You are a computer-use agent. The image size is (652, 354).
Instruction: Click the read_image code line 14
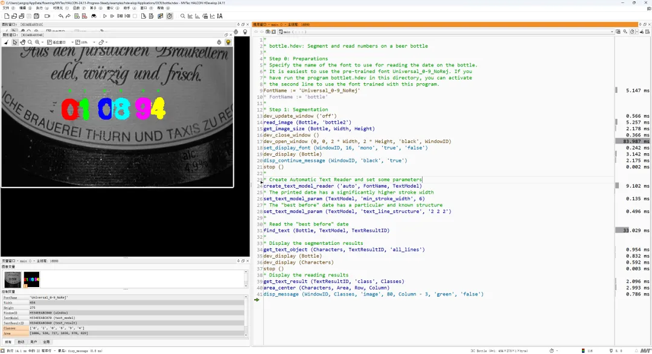pos(307,122)
